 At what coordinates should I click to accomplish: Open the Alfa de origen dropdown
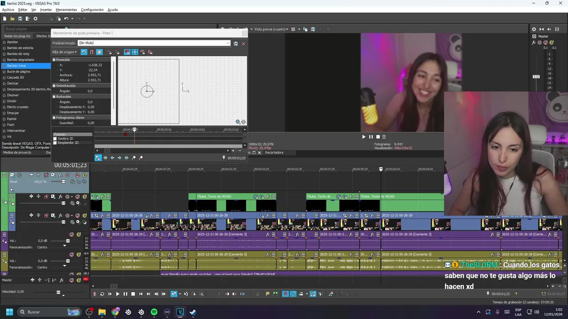pyautogui.click(x=64, y=52)
